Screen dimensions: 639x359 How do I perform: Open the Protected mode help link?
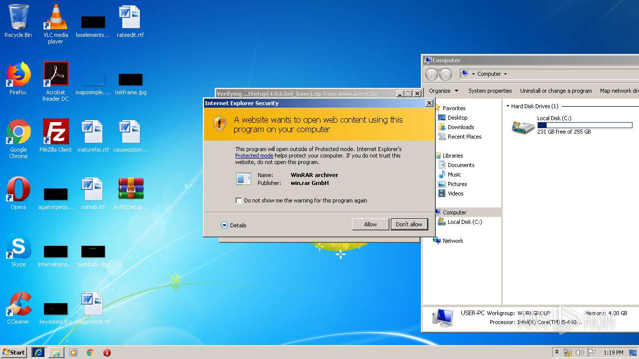[x=254, y=156]
